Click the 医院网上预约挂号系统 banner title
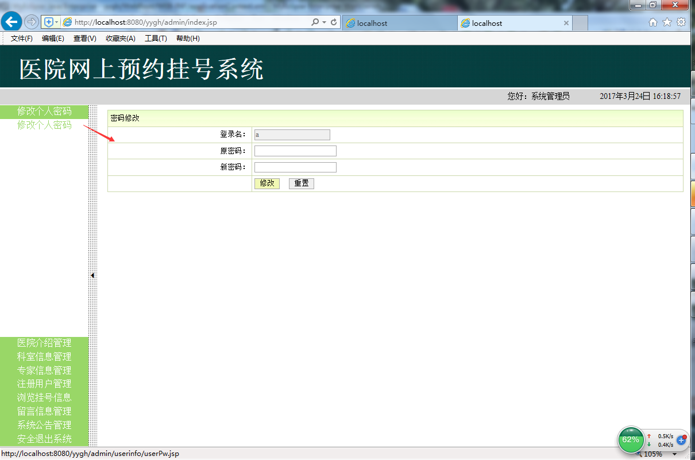Image resolution: width=695 pixels, height=460 pixels. point(141,70)
